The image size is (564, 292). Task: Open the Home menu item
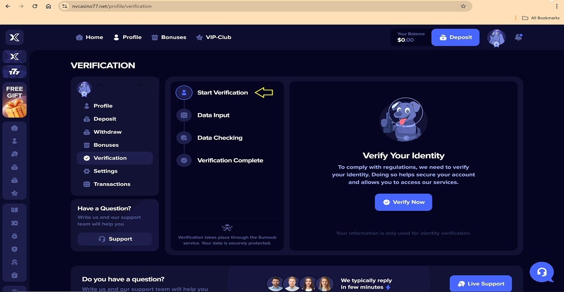(x=89, y=37)
